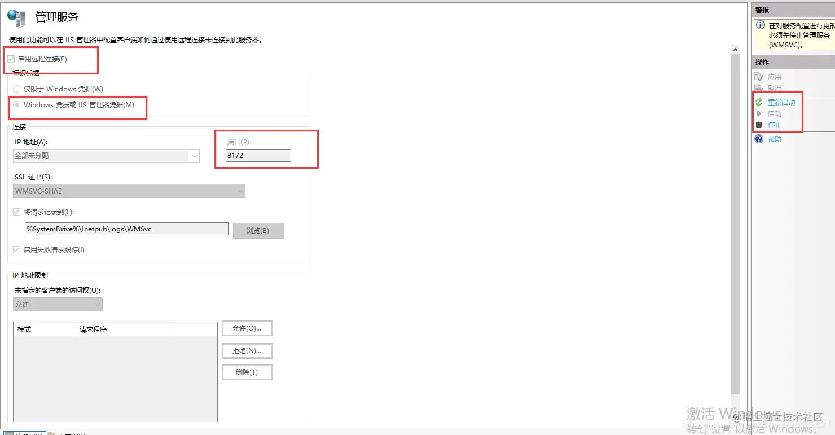Click the 允许(O)... button
Image resolution: width=835 pixels, height=435 pixels.
[247, 328]
